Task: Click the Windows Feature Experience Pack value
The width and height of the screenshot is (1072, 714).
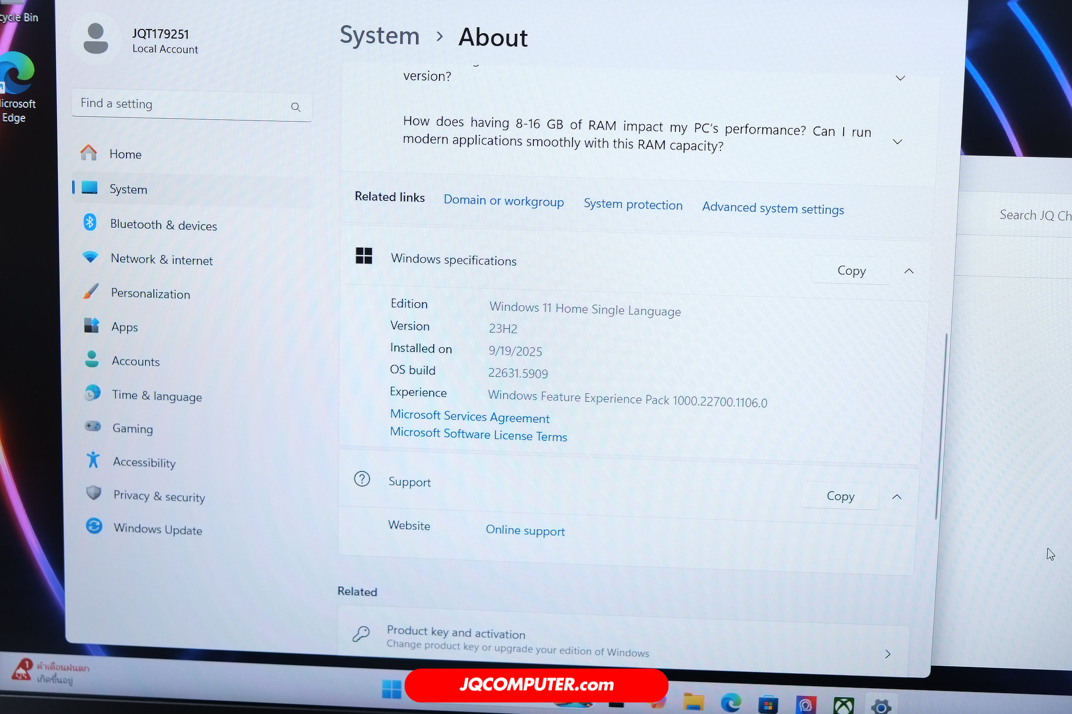Action: pos(627,399)
